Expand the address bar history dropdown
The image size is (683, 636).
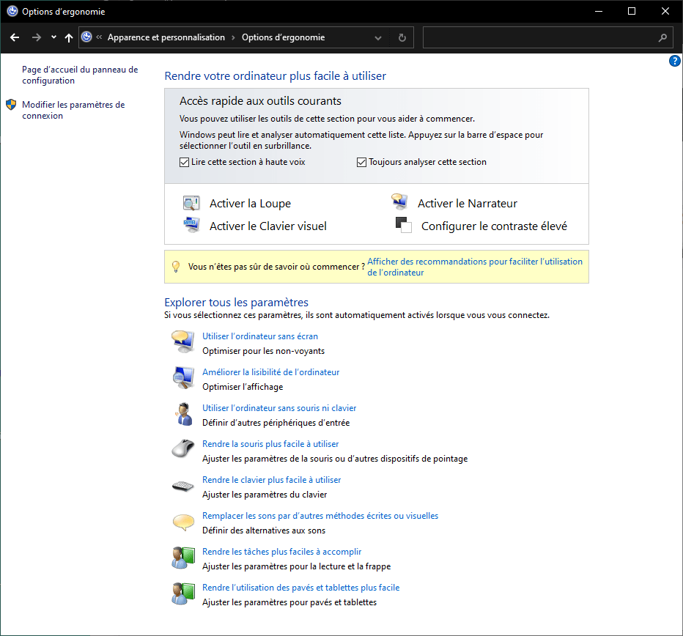[378, 37]
